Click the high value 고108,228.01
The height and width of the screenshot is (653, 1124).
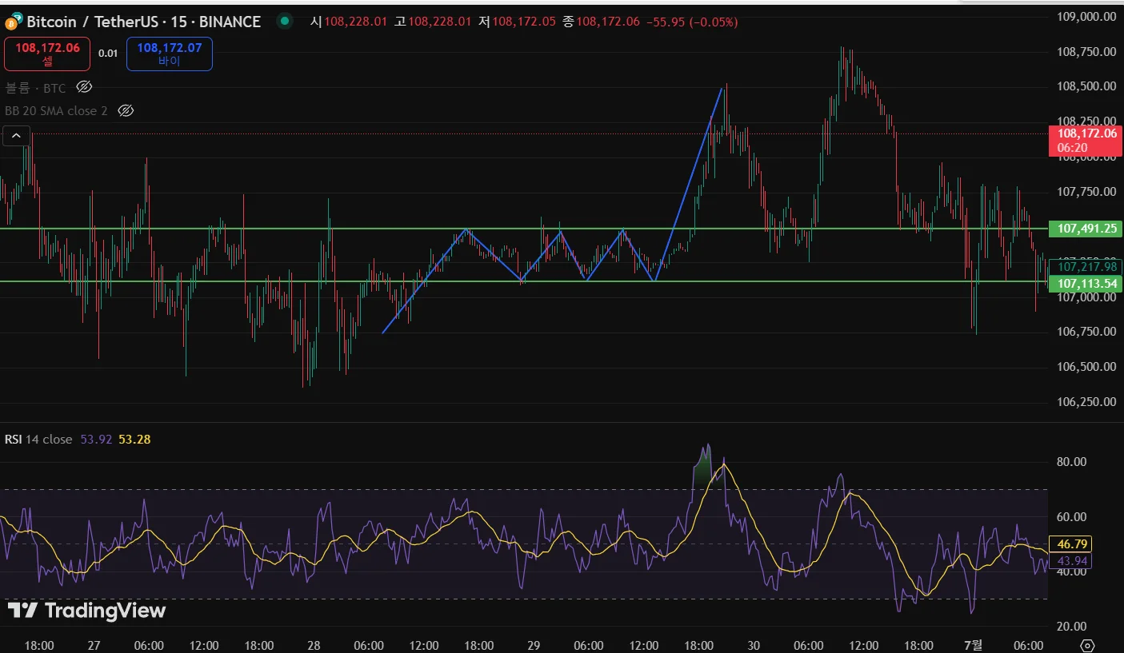[x=433, y=22]
